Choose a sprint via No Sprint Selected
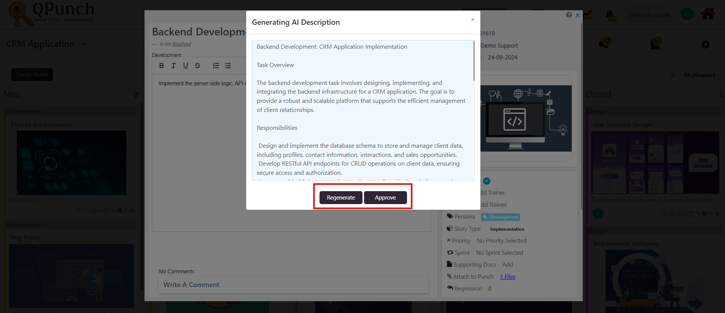Screen dimensions: 725x313 click(499, 253)
